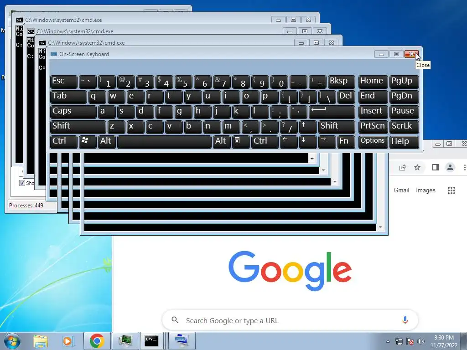Open the volume speaker tray icon
The image size is (467, 350).
(x=420, y=341)
